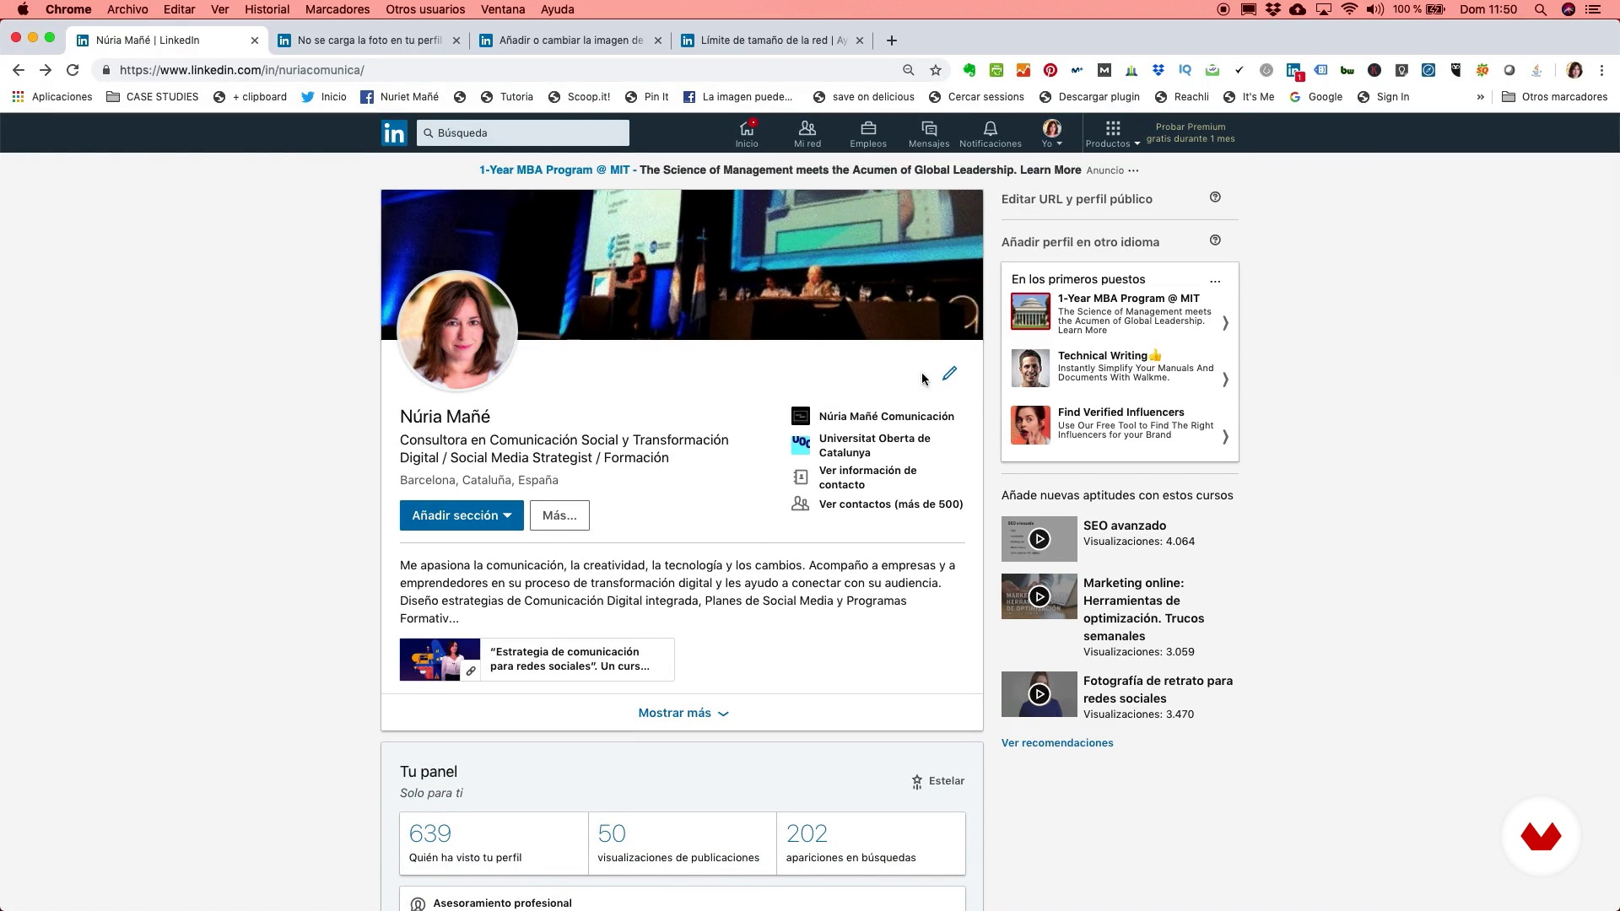The width and height of the screenshot is (1620, 911).
Task: Open ad options next to Anuncio
Action: click(1133, 170)
